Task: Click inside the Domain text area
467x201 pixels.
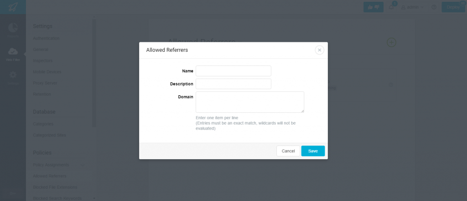Action: pos(250,102)
